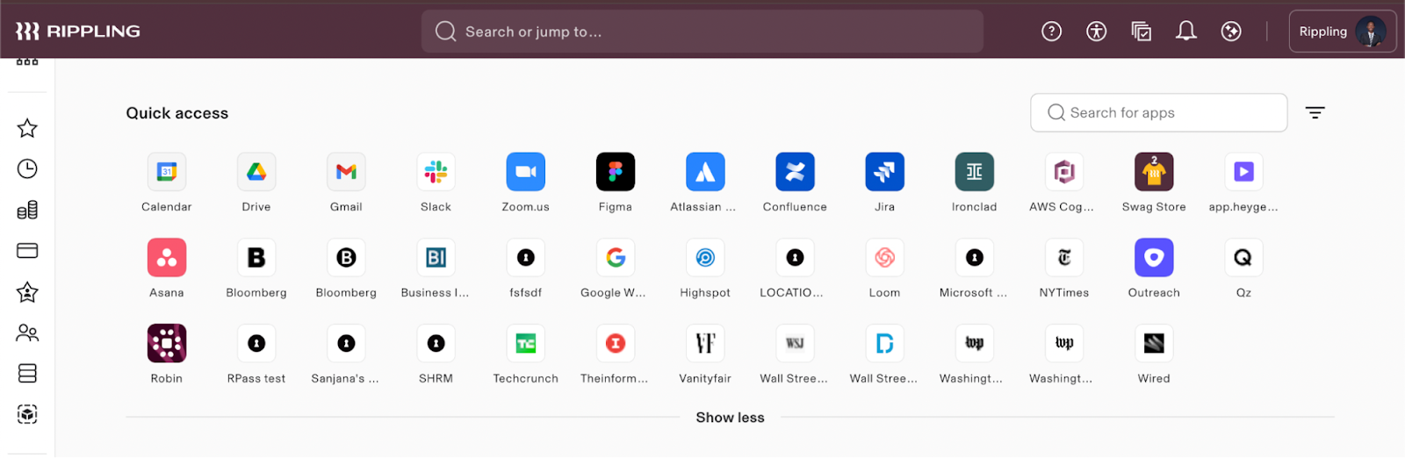Image resolution: width=1405 pixels, height=458 pixels.
Task: Collapse the app list with Show less
Action: point(730,418)
